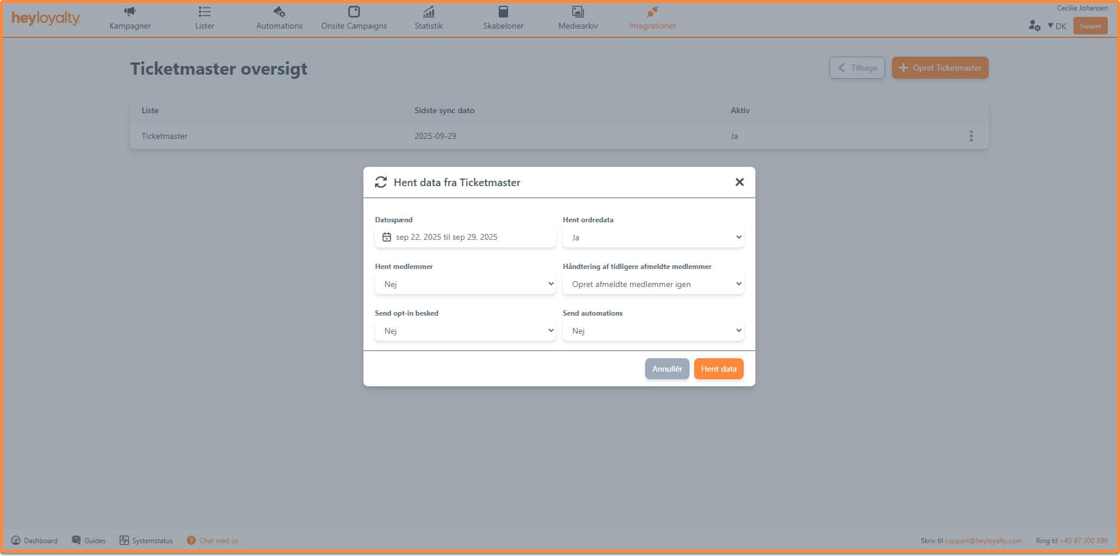Click the Datospænd date range field
1120x556 pixels.
[x=465, y=237]
